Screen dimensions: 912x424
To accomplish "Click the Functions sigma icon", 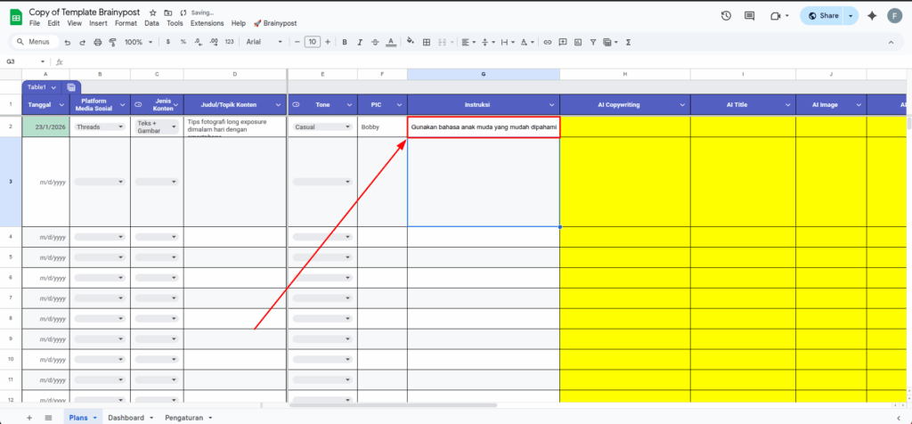I will click(629, 42).
